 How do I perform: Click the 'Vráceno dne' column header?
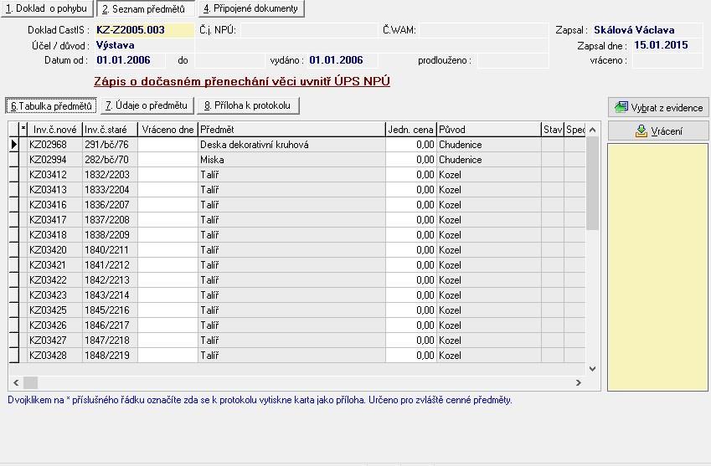pos(167,130)
